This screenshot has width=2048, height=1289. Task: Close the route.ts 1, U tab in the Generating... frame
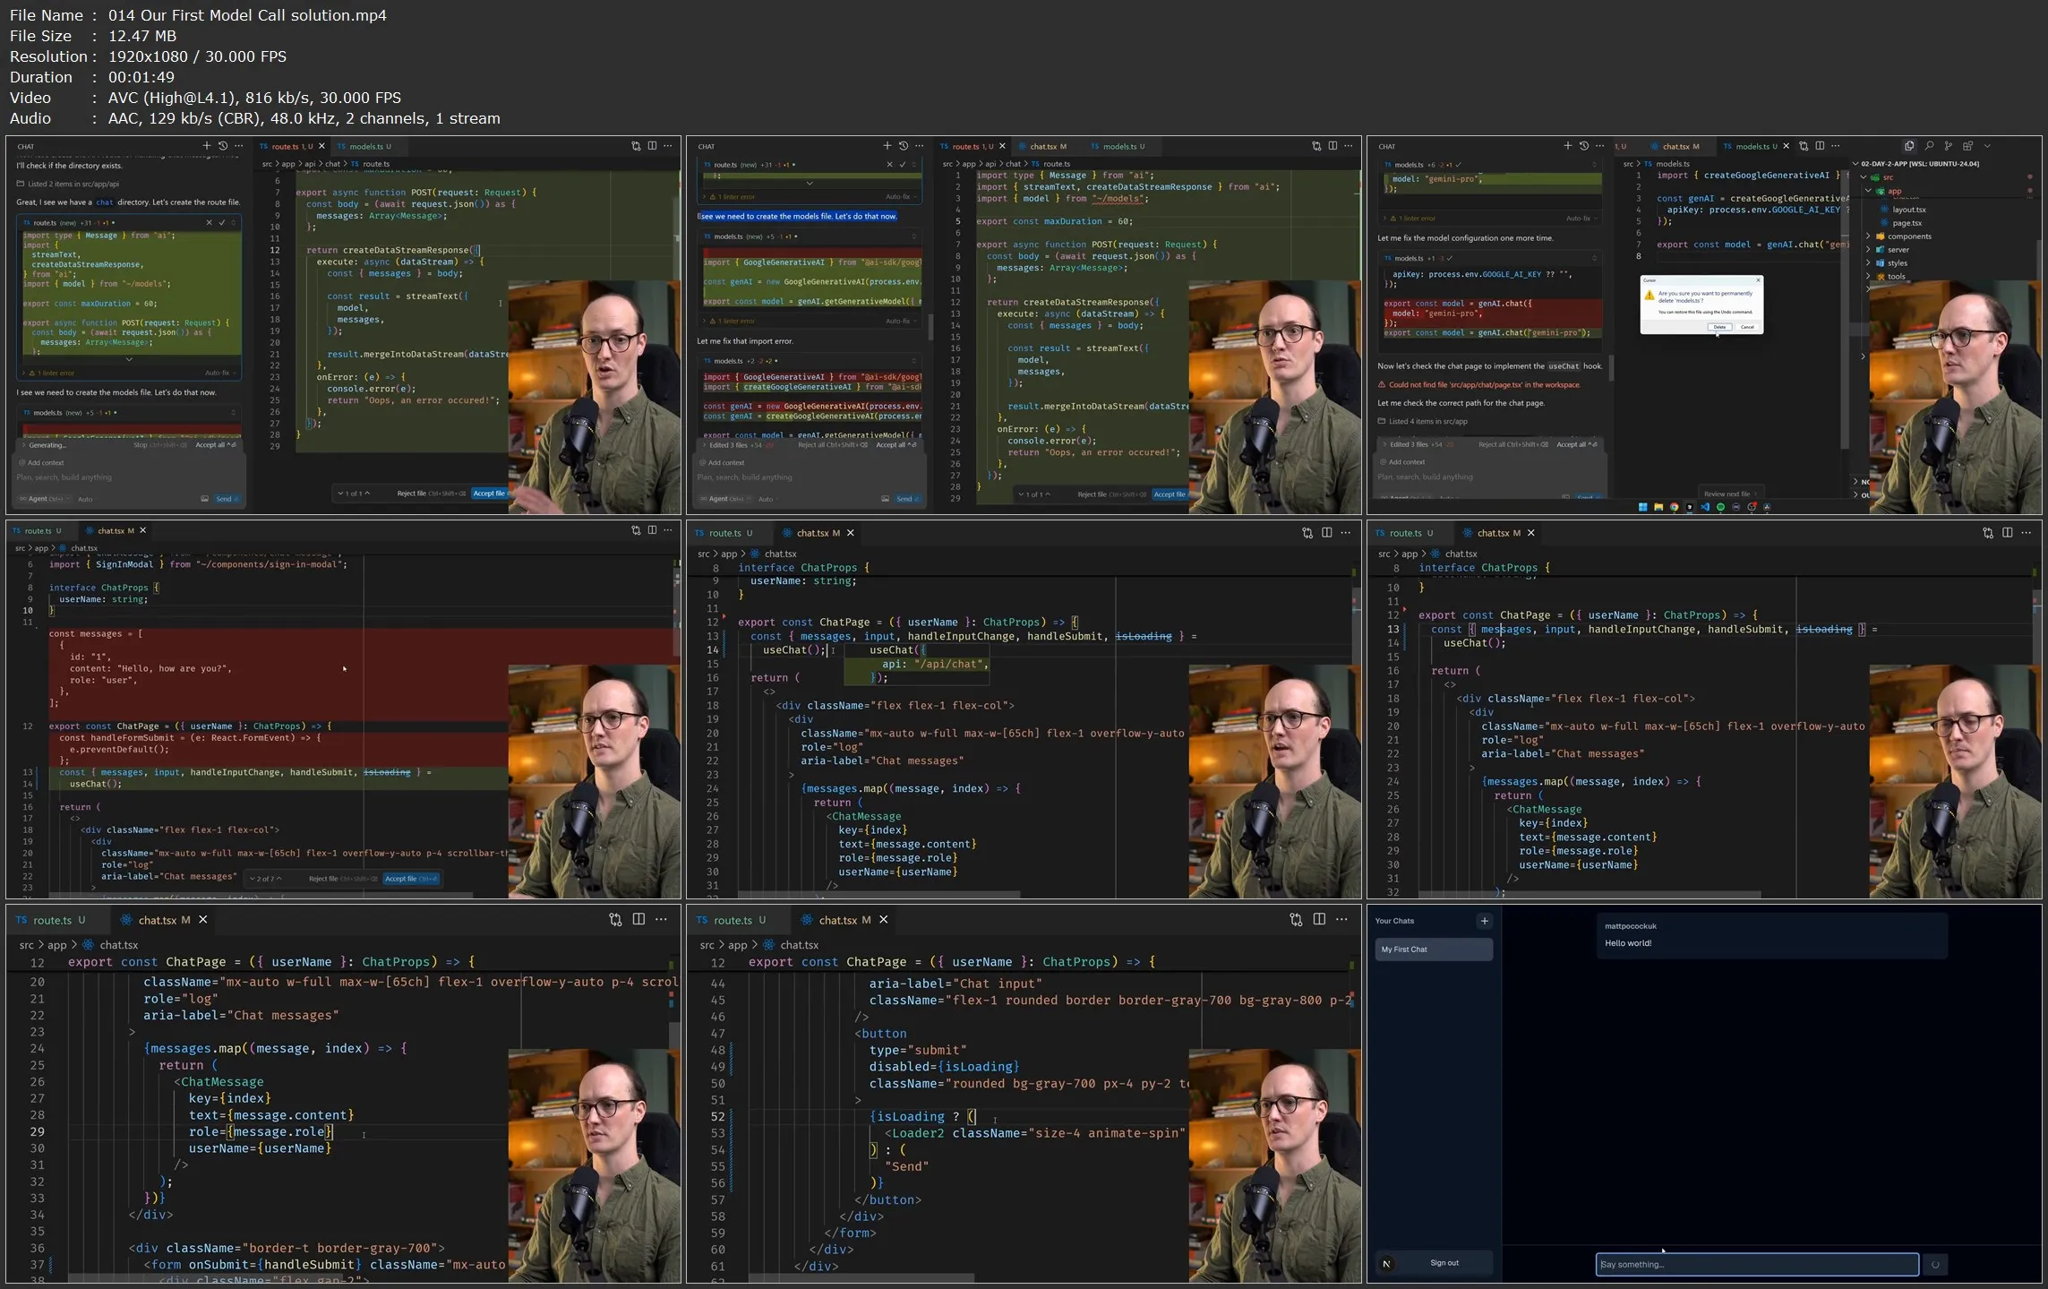click(x=322, y=146)
